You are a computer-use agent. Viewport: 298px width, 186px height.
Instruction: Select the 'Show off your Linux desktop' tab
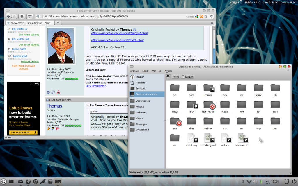[x=30, y=23]
